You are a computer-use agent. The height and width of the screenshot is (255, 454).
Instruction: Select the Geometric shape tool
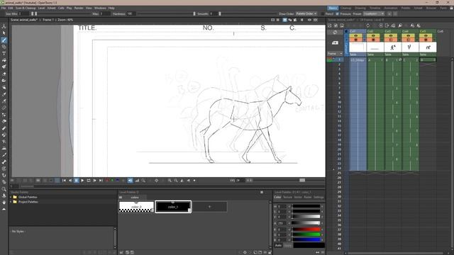pyautogui.click(x=4, y=47)
